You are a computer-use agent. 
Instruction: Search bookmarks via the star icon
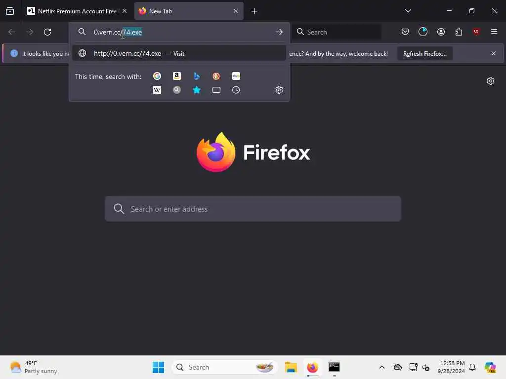[197, 90]
